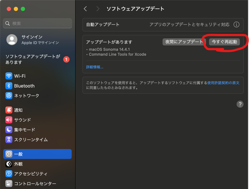Click アプリのアップデートとセキュリティ対応 text
249x189 pixels.
click(x=189, y=25)
